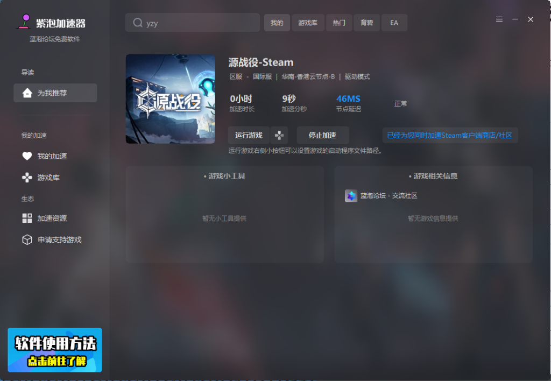Click the 蓝泡论坛免费软件 subtitle

coord(55,39)
